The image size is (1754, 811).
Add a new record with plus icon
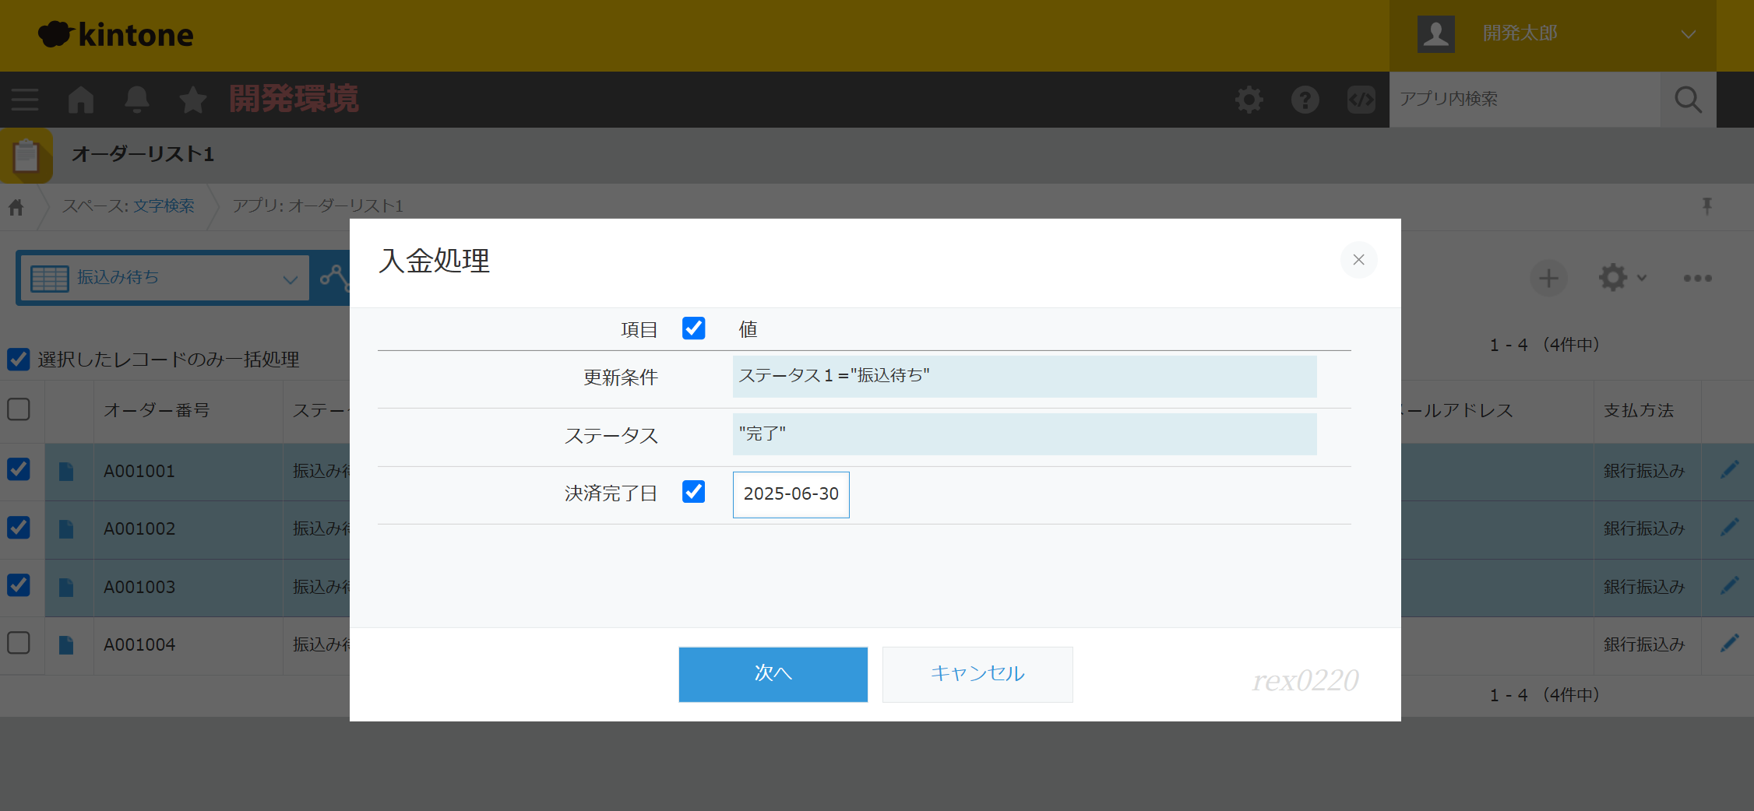[1548, 278]
